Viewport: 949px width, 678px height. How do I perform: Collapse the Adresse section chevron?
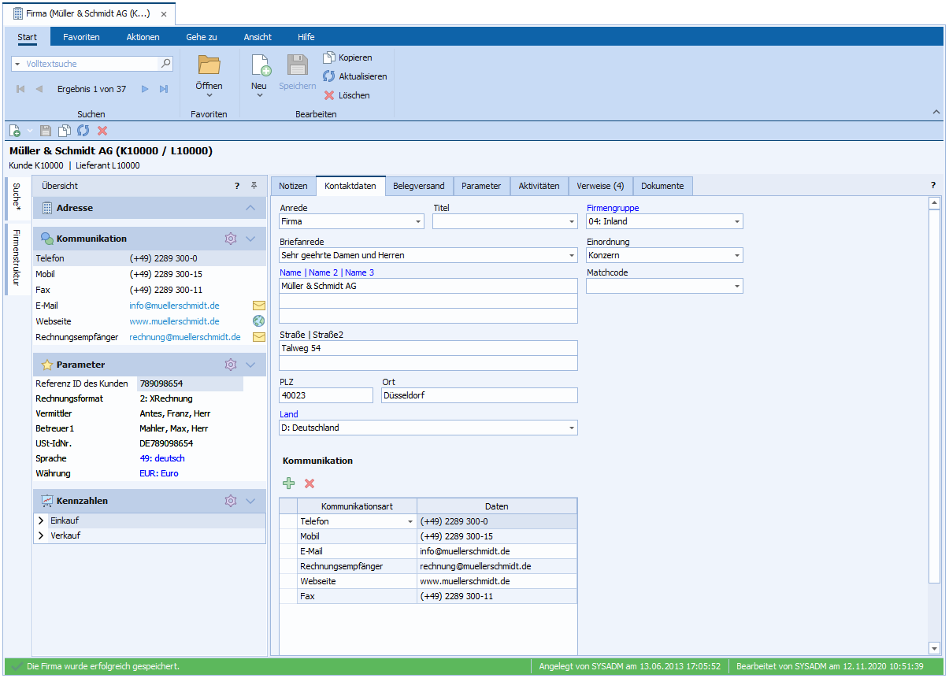250,208
